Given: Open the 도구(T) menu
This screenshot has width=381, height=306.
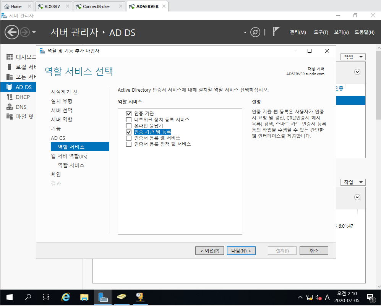Looking at the screenshot, I should coord(321,32).
